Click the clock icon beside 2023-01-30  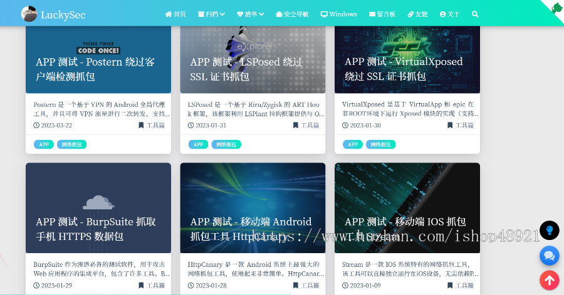click(345, 125)
